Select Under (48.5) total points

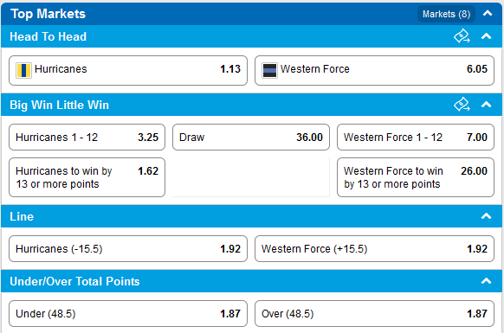click(x=128, y=314)
